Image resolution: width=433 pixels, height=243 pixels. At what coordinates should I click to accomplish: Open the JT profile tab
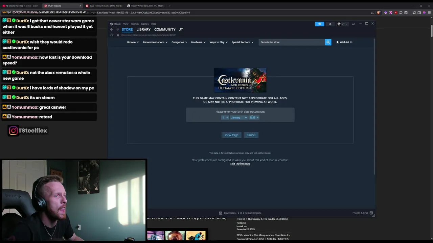[181, 29]
